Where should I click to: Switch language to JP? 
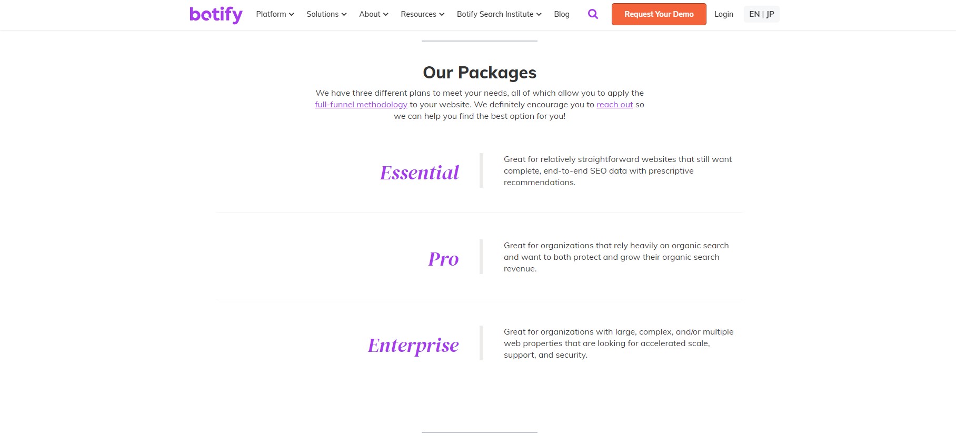click(x=770, y=14)
